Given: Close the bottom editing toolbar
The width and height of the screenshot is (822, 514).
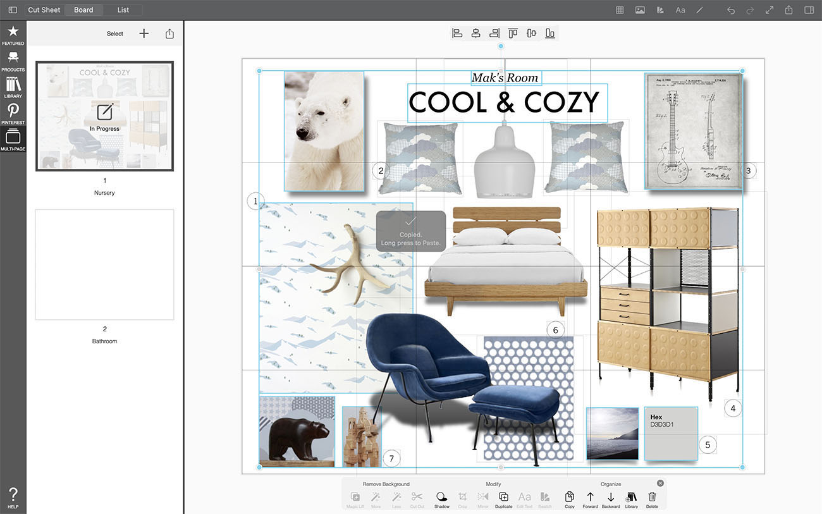Looking at the screenshot, I should pos(661,483).
